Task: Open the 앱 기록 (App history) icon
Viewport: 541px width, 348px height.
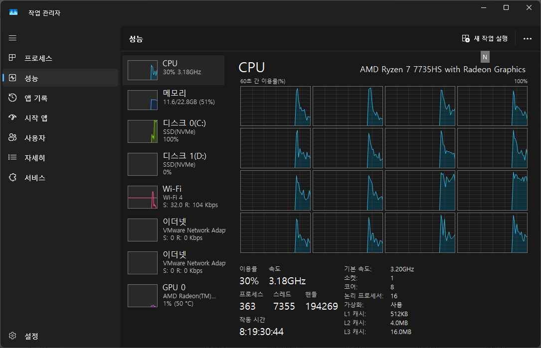Action: pyautogui.click(x=13, y=98)
